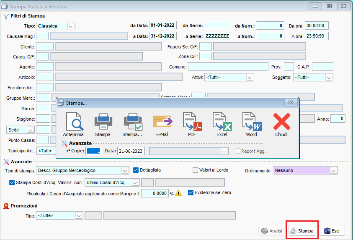Expand the Ordinamento dropdown
This screenshot has height=240, width=353.
tap(333, 171)
